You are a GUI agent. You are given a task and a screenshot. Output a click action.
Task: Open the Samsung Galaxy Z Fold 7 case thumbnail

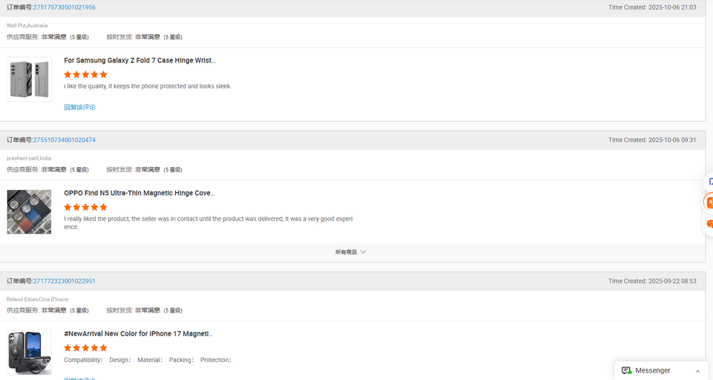(x=29, y=79)
